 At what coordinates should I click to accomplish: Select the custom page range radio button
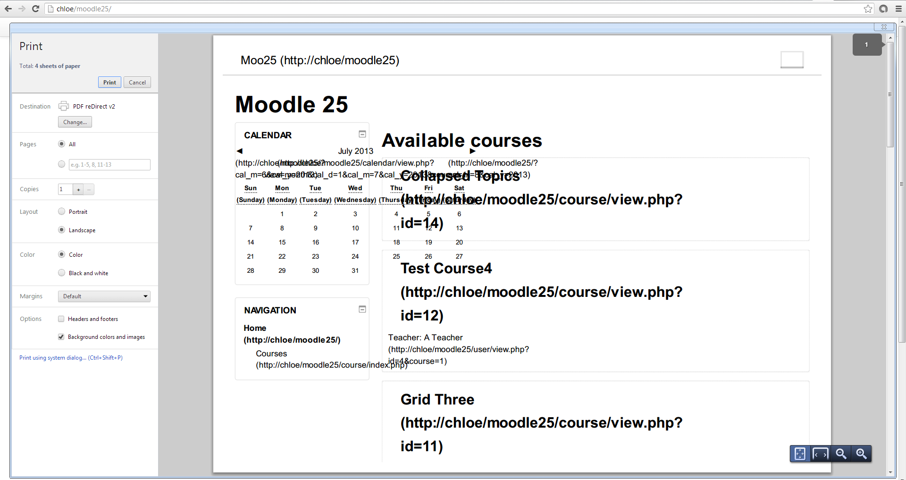click(x=61, y=164)
